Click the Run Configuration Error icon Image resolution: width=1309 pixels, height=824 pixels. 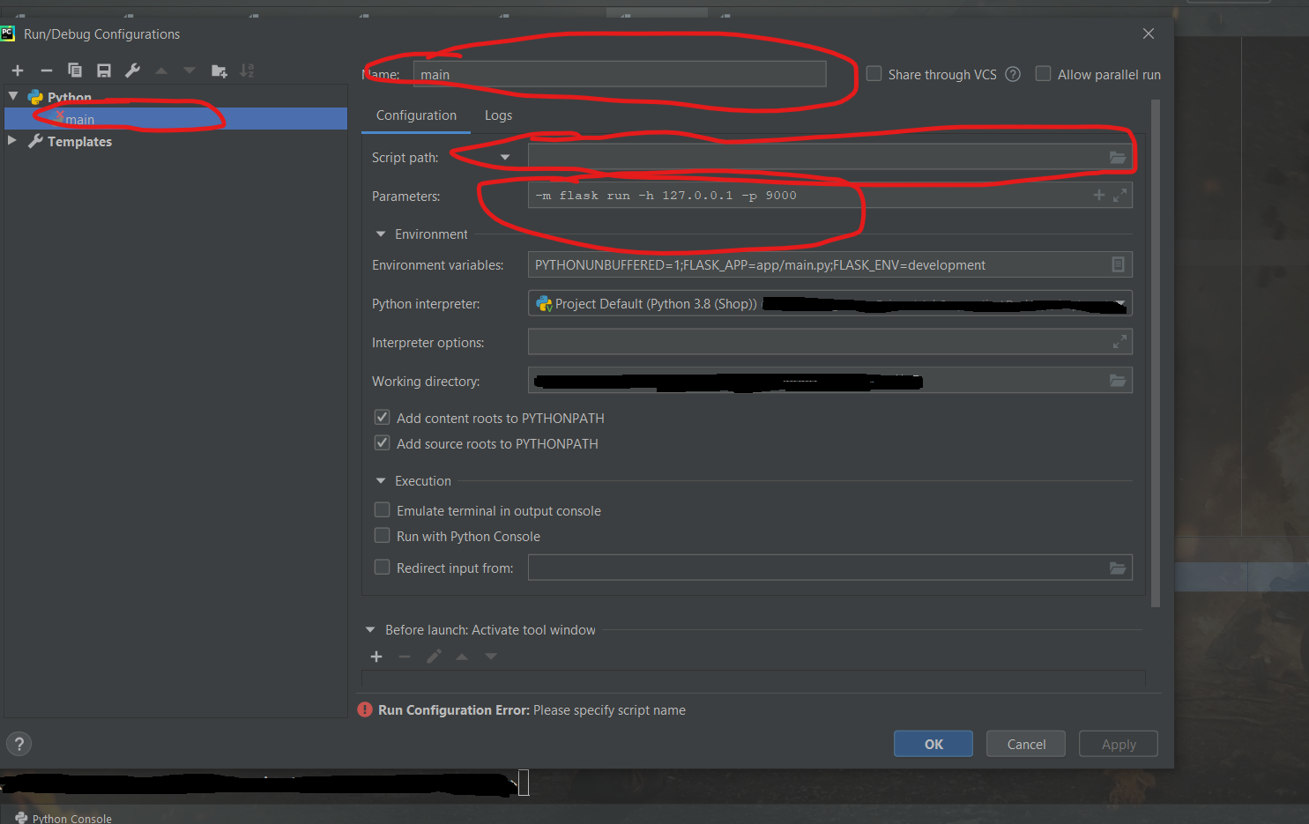pyautogui.click(x=365, y=710)
